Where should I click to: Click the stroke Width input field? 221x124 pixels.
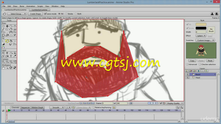pyautogui.click(x=201, y=32)
